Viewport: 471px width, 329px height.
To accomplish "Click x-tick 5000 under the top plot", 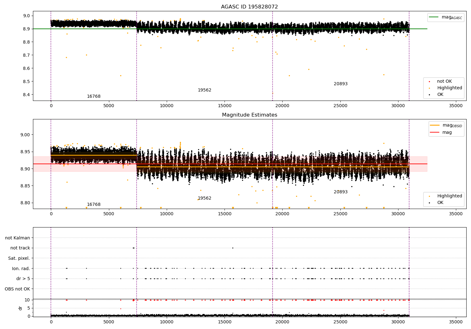I will pos(109,106).
